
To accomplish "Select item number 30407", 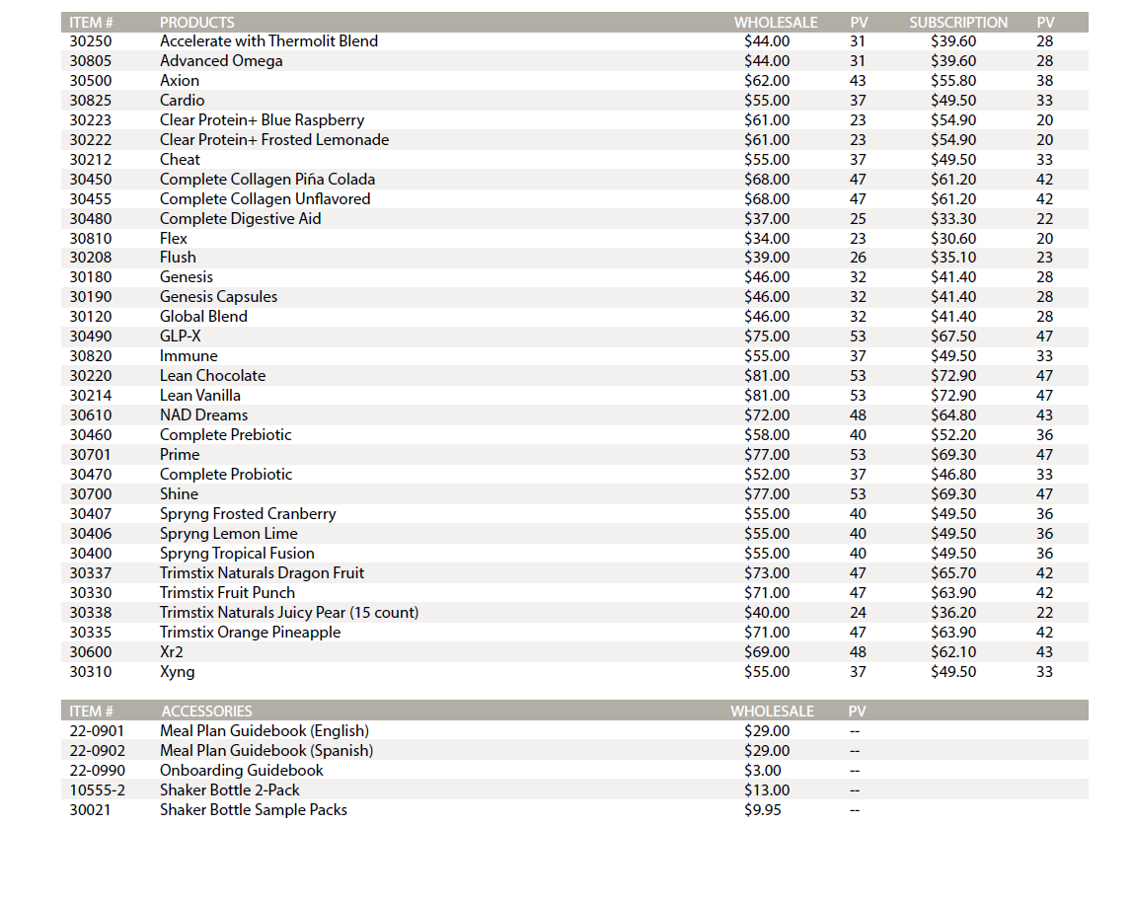I will [x=91, y=514].
